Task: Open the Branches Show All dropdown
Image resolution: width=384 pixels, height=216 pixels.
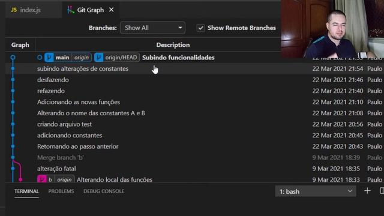Action: pos(152,28)
